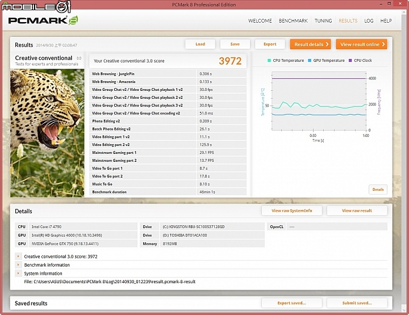The image size is (409, 315).
Task: Click the PCMark 8 logo
Action: [x=43, y=20]
